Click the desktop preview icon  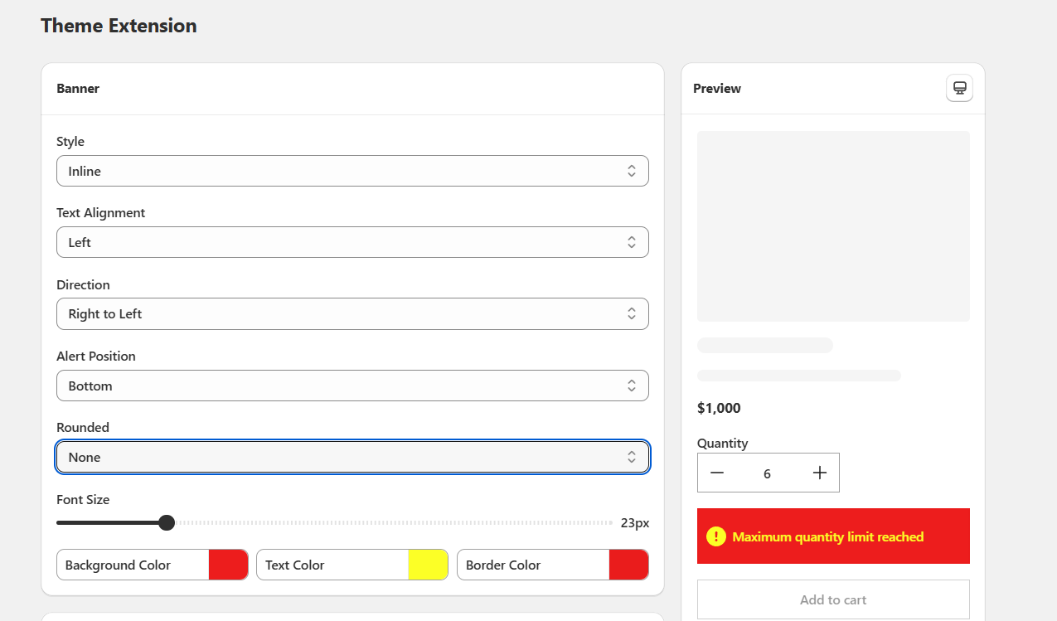pyautogui.click(x=959, y=88)
